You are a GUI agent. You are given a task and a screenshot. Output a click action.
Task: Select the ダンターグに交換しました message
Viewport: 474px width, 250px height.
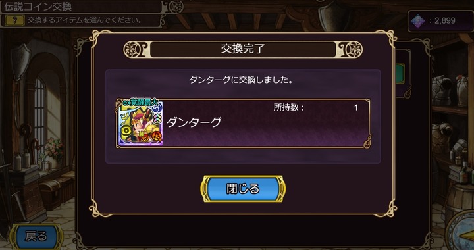243,80
